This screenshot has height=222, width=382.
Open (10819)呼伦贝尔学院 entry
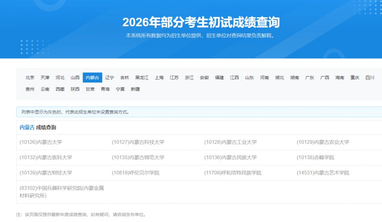point(136,173)
